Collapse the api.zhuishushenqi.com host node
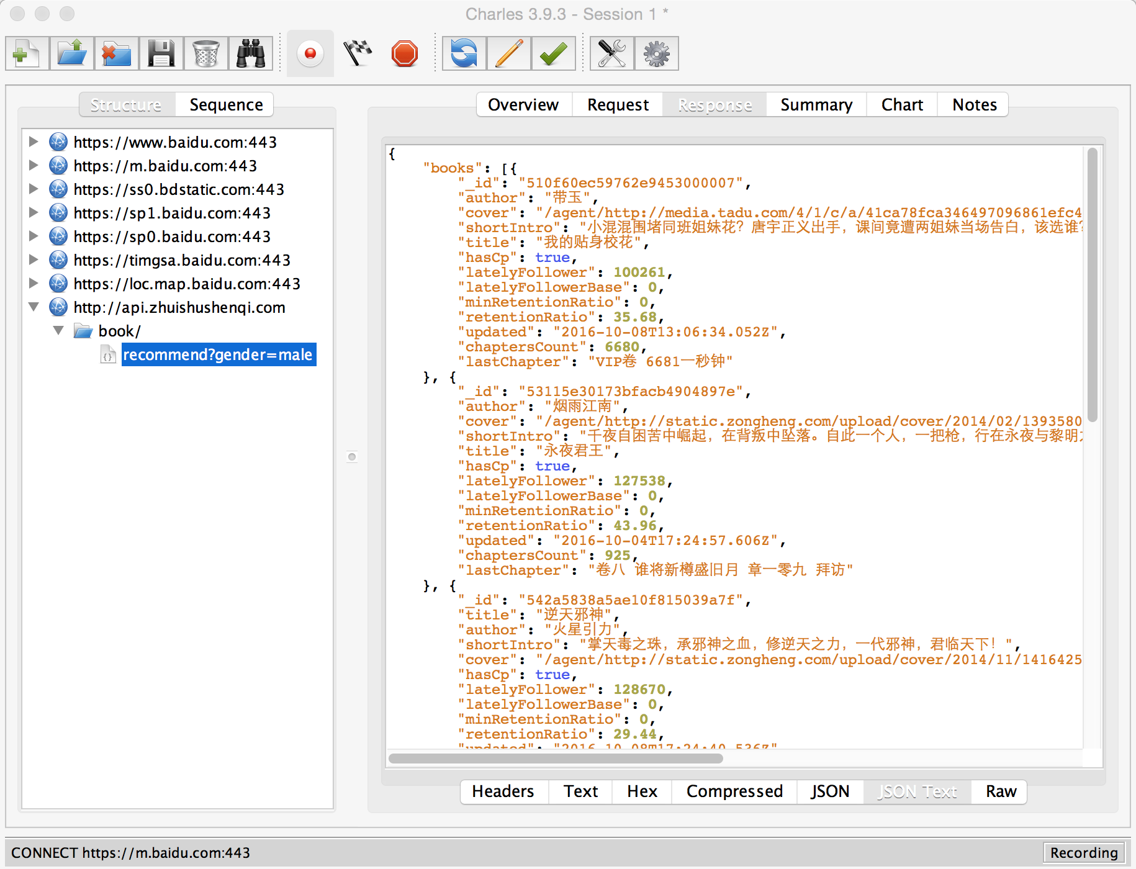The height and width of the screenshot is (869, 1136). [x=34, y=307]
